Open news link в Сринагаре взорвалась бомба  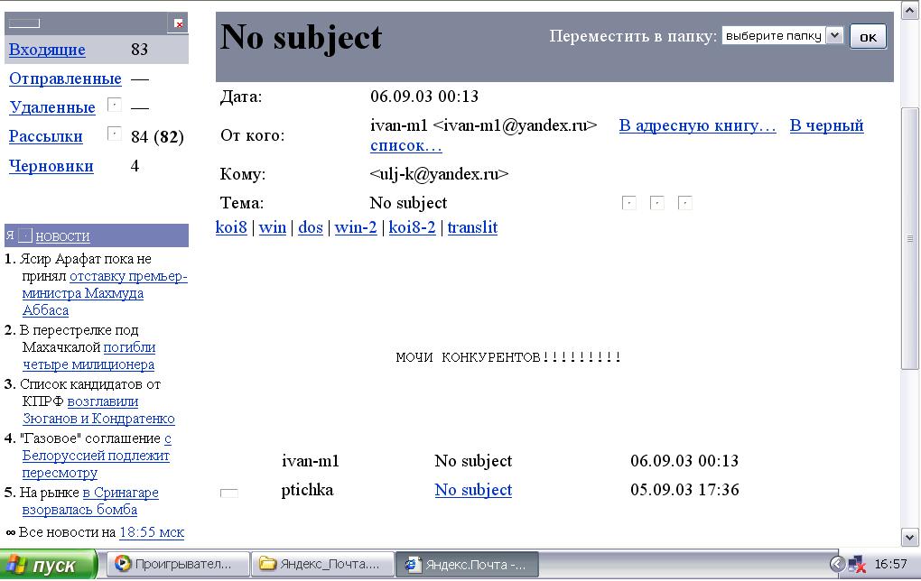[x=90, y=502]
